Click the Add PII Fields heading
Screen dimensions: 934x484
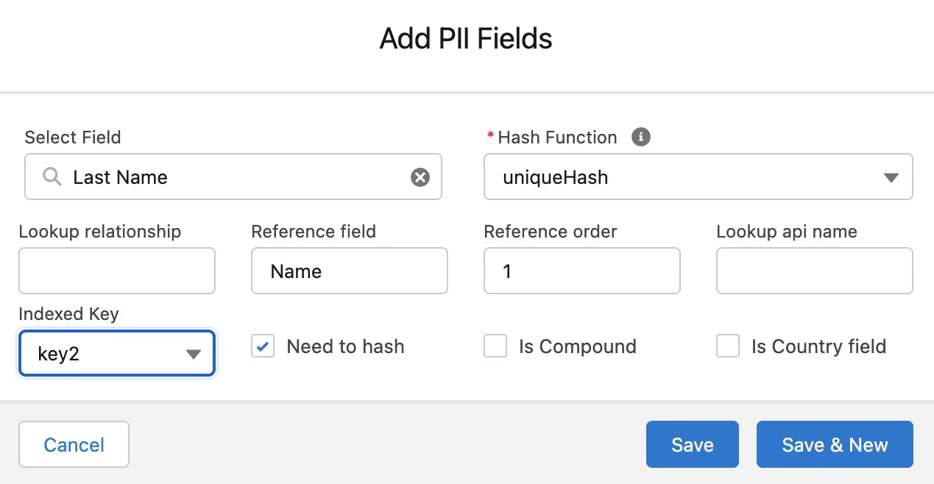tap(466, 38)
